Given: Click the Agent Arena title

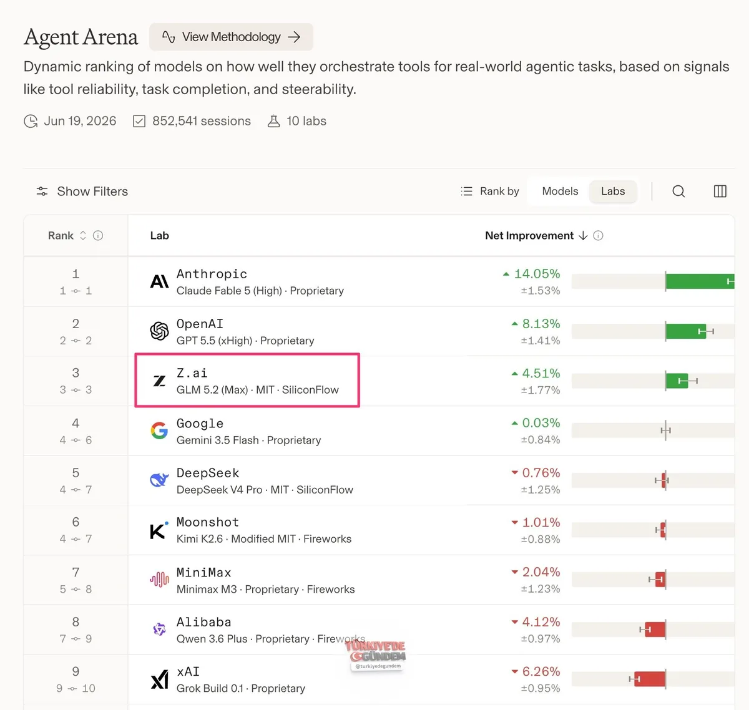Looking at the screenshot, I should tap(81, 37).
